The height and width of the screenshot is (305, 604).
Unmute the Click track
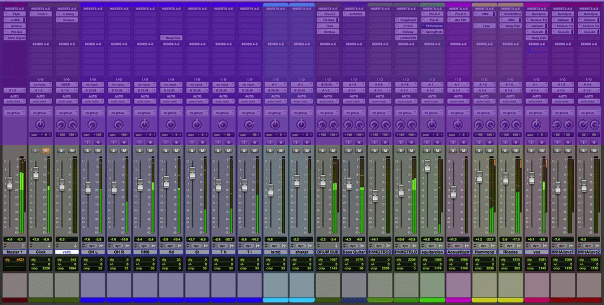(x=46, y=150)
